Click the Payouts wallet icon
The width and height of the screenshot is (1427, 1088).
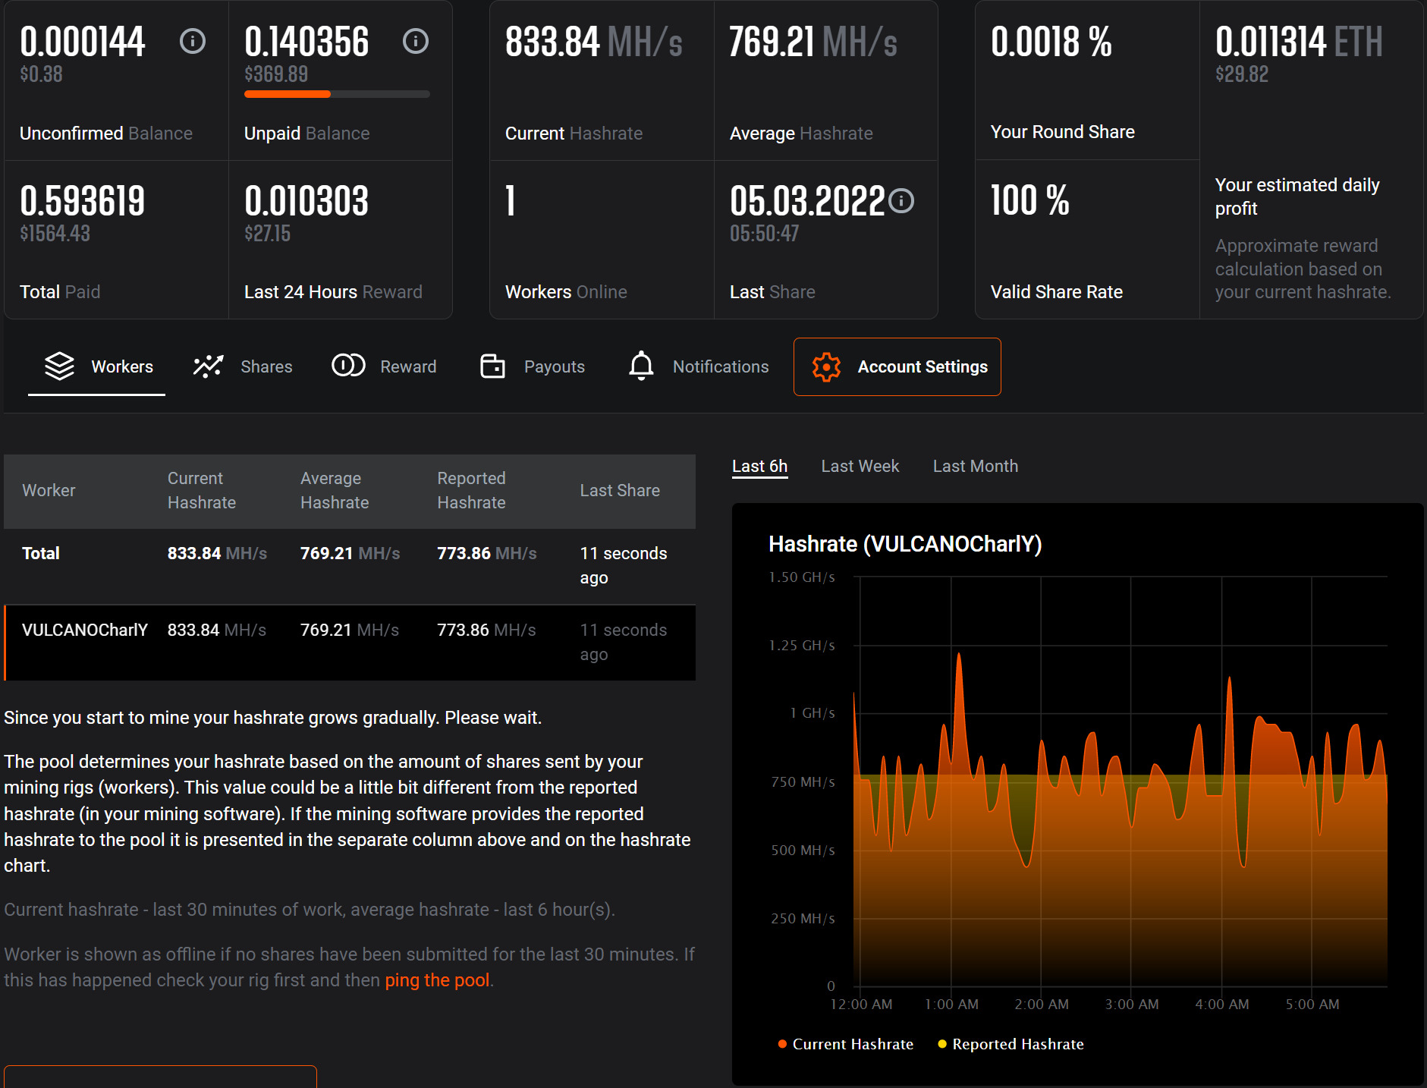coord(492,366)
